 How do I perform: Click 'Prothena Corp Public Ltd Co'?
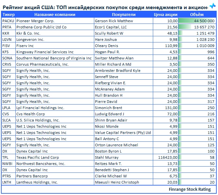41,27
